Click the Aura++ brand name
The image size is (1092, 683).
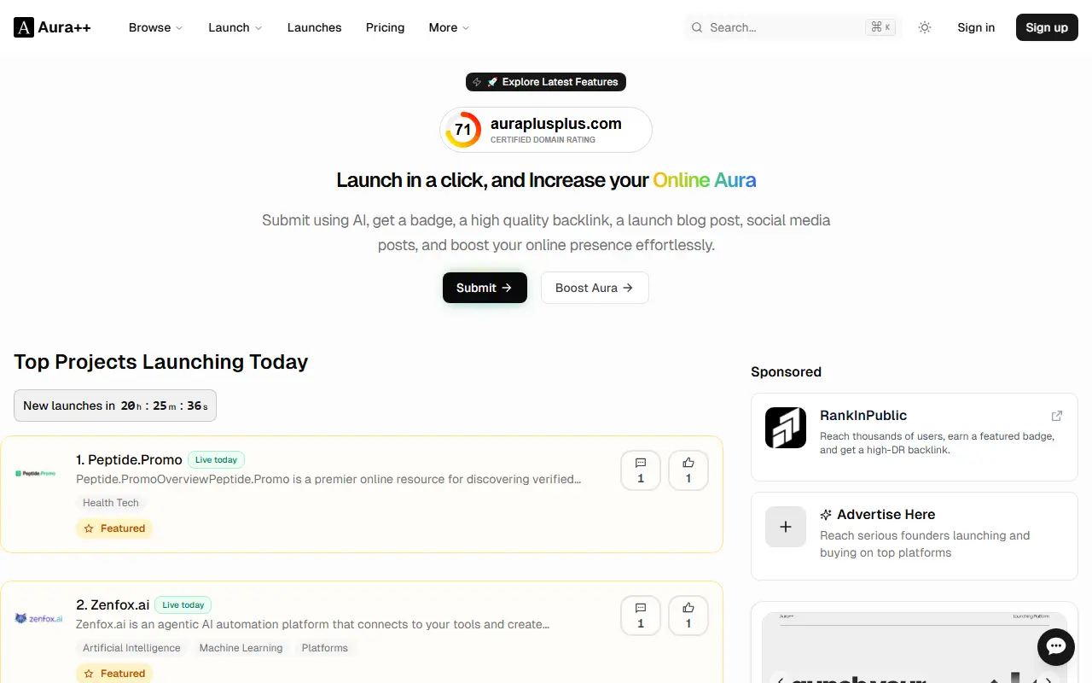click(x=65, y=27)
